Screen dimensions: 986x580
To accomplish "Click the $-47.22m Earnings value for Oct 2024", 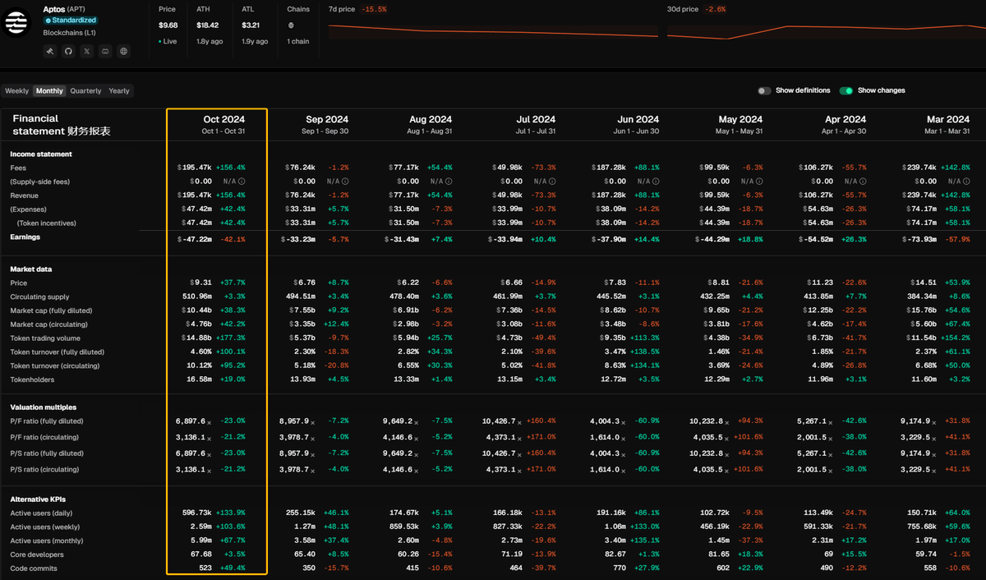I will tap(195, 239).
